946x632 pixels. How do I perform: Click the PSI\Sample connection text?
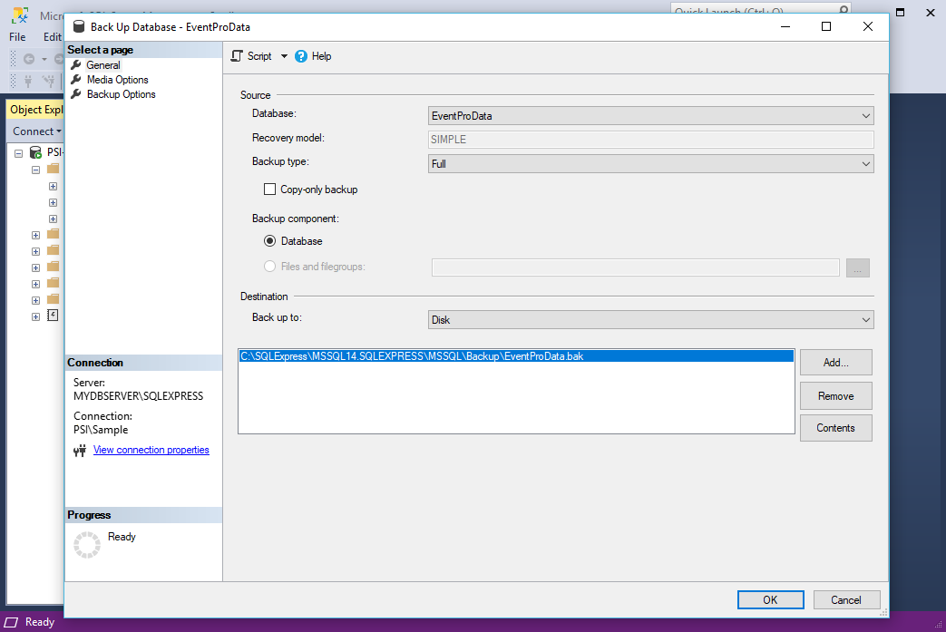tap(101, 430)
